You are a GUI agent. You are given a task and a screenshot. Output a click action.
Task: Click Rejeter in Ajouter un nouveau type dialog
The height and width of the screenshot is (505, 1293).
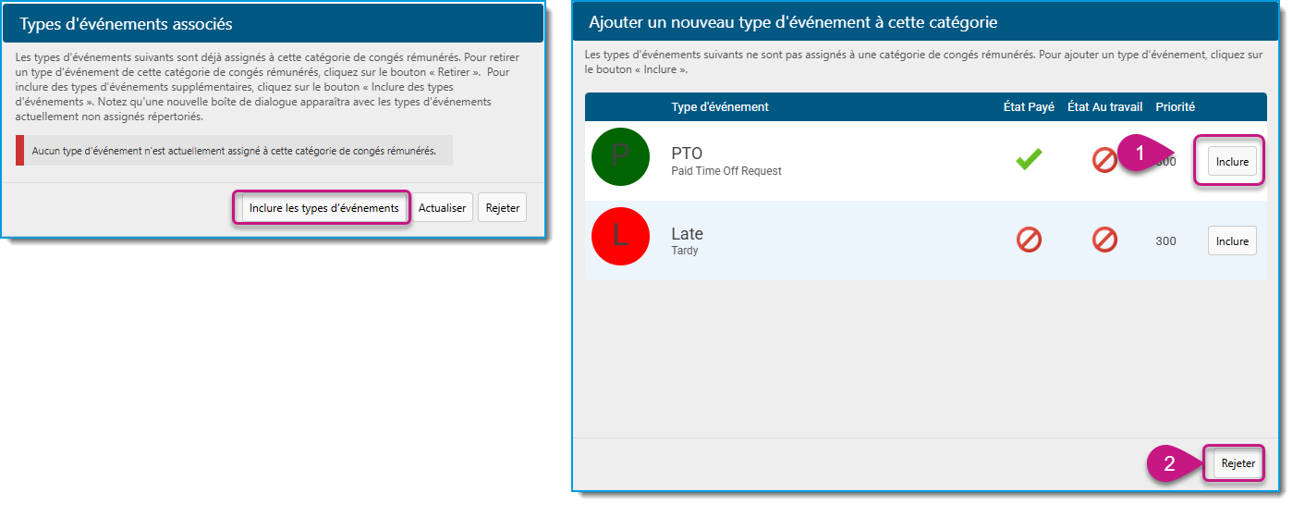pyautogui.click(x=1238, y=463)
